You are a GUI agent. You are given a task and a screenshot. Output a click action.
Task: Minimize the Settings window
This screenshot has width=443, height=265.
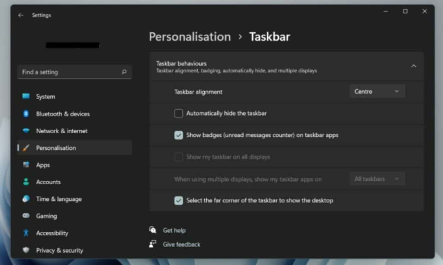385,11
